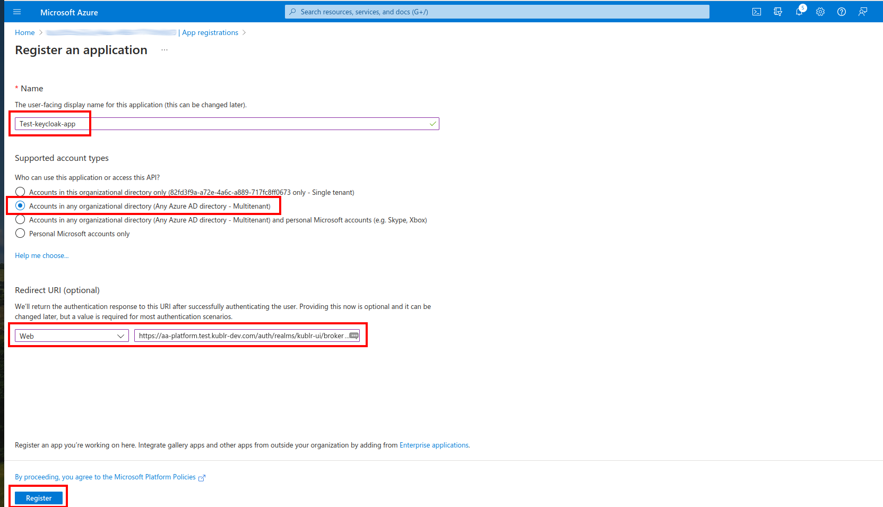Open portal Settings gear
The image size is (883, 507).
pos(820,12)
